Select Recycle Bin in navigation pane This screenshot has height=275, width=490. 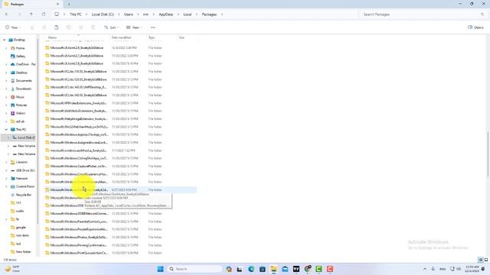click(24, 195)
